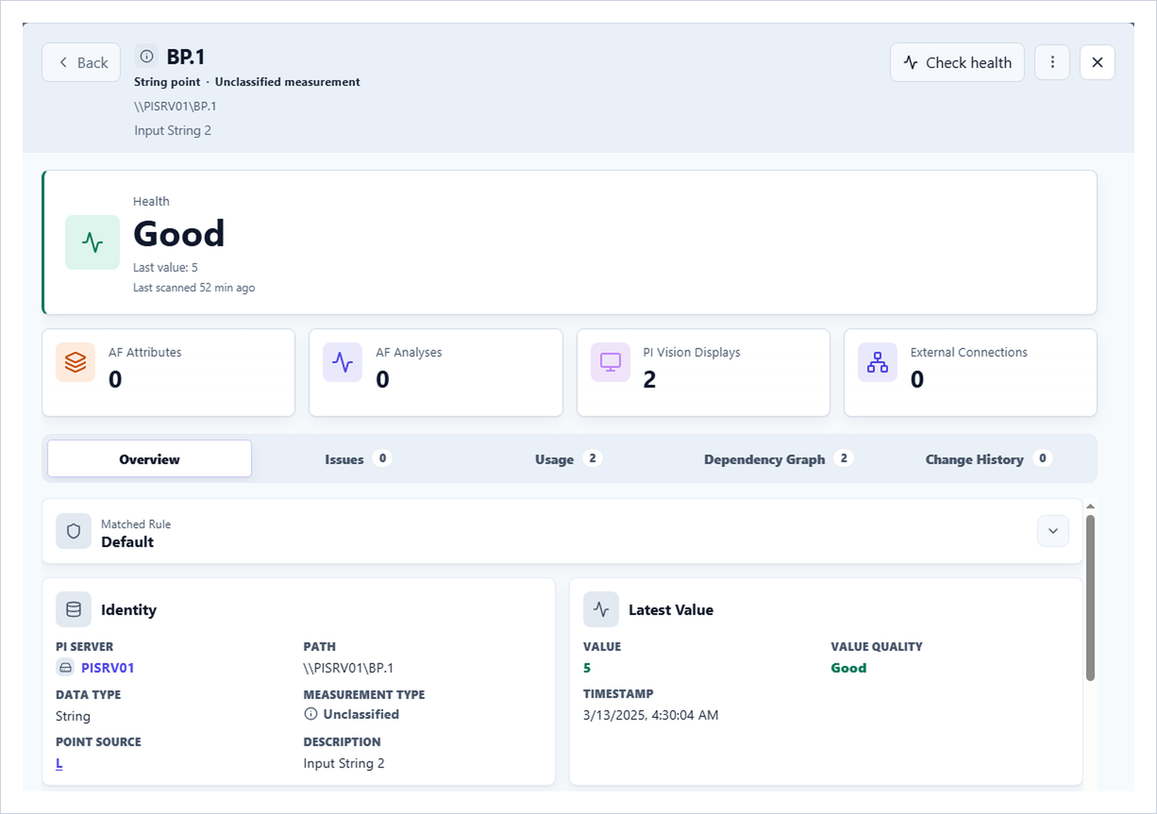Image resolution: width=1157 pixels, height=814 pixels.
Task: Open the Change History tab
Action: click(988, 459)
